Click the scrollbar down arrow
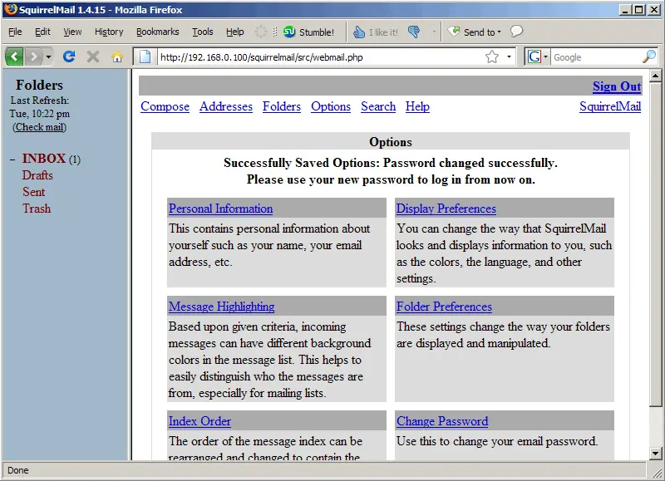This screenshot has height=481, width=665. click(x=656, y=454)
